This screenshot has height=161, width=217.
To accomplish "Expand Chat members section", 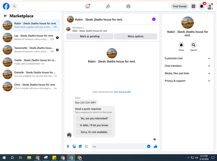I will pos(187,66).
